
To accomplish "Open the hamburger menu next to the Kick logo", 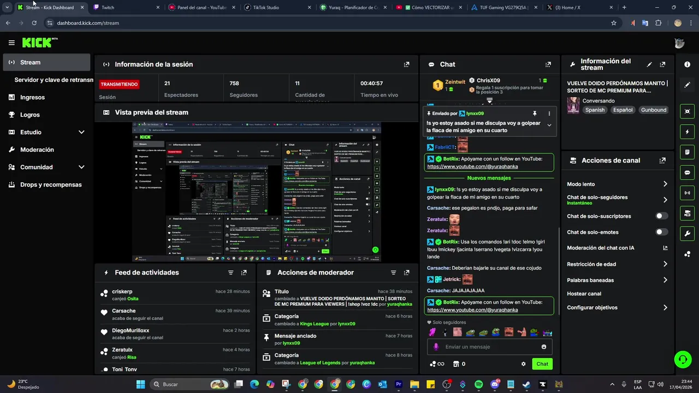I will pos(11,43).
